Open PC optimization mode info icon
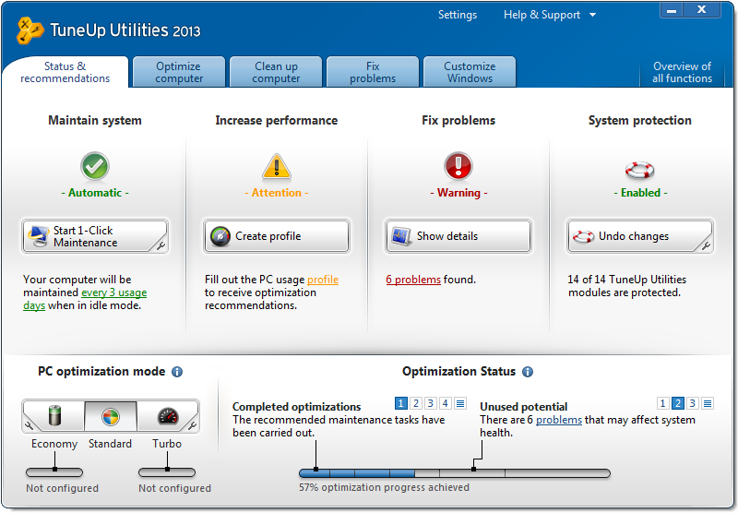Image resolution: width=738 pixels, height=513 pixels. point(177,372)
